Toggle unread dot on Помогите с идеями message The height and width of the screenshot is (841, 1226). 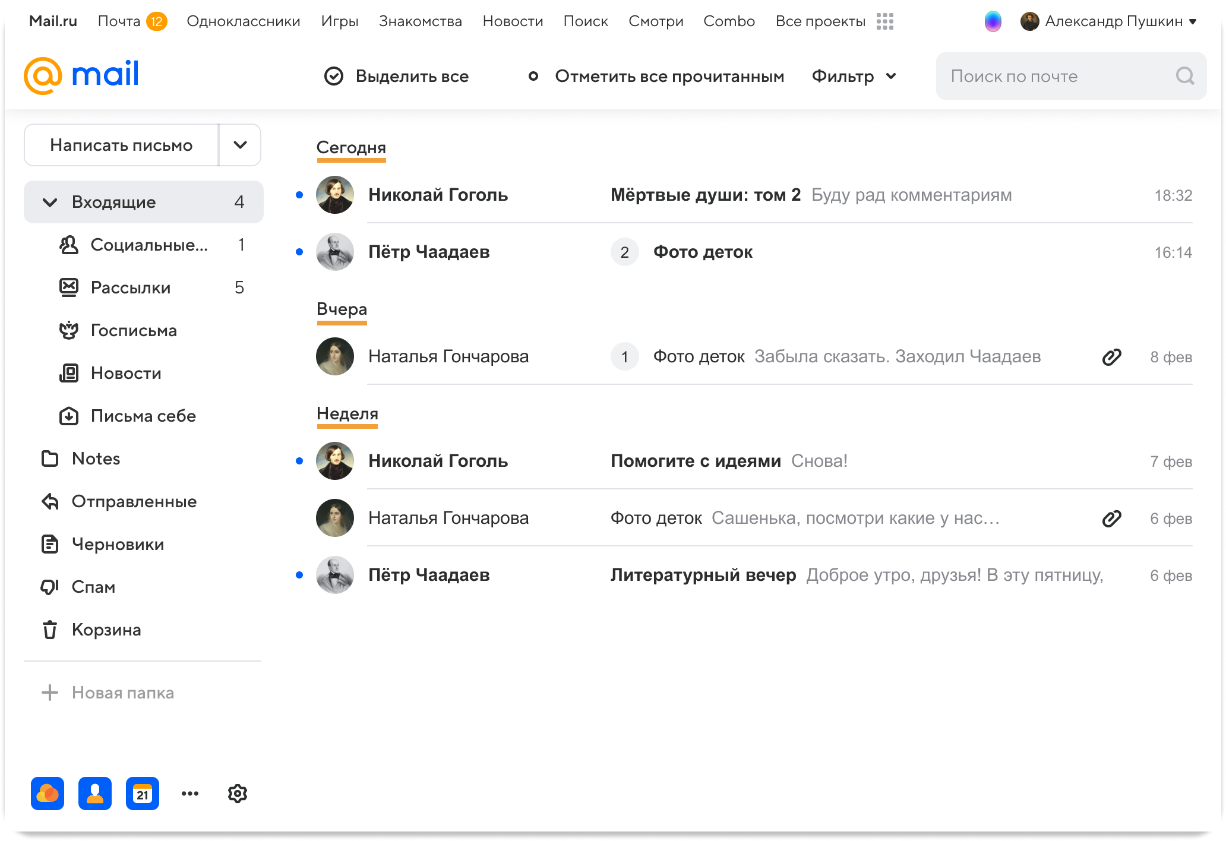pos(299,461)
